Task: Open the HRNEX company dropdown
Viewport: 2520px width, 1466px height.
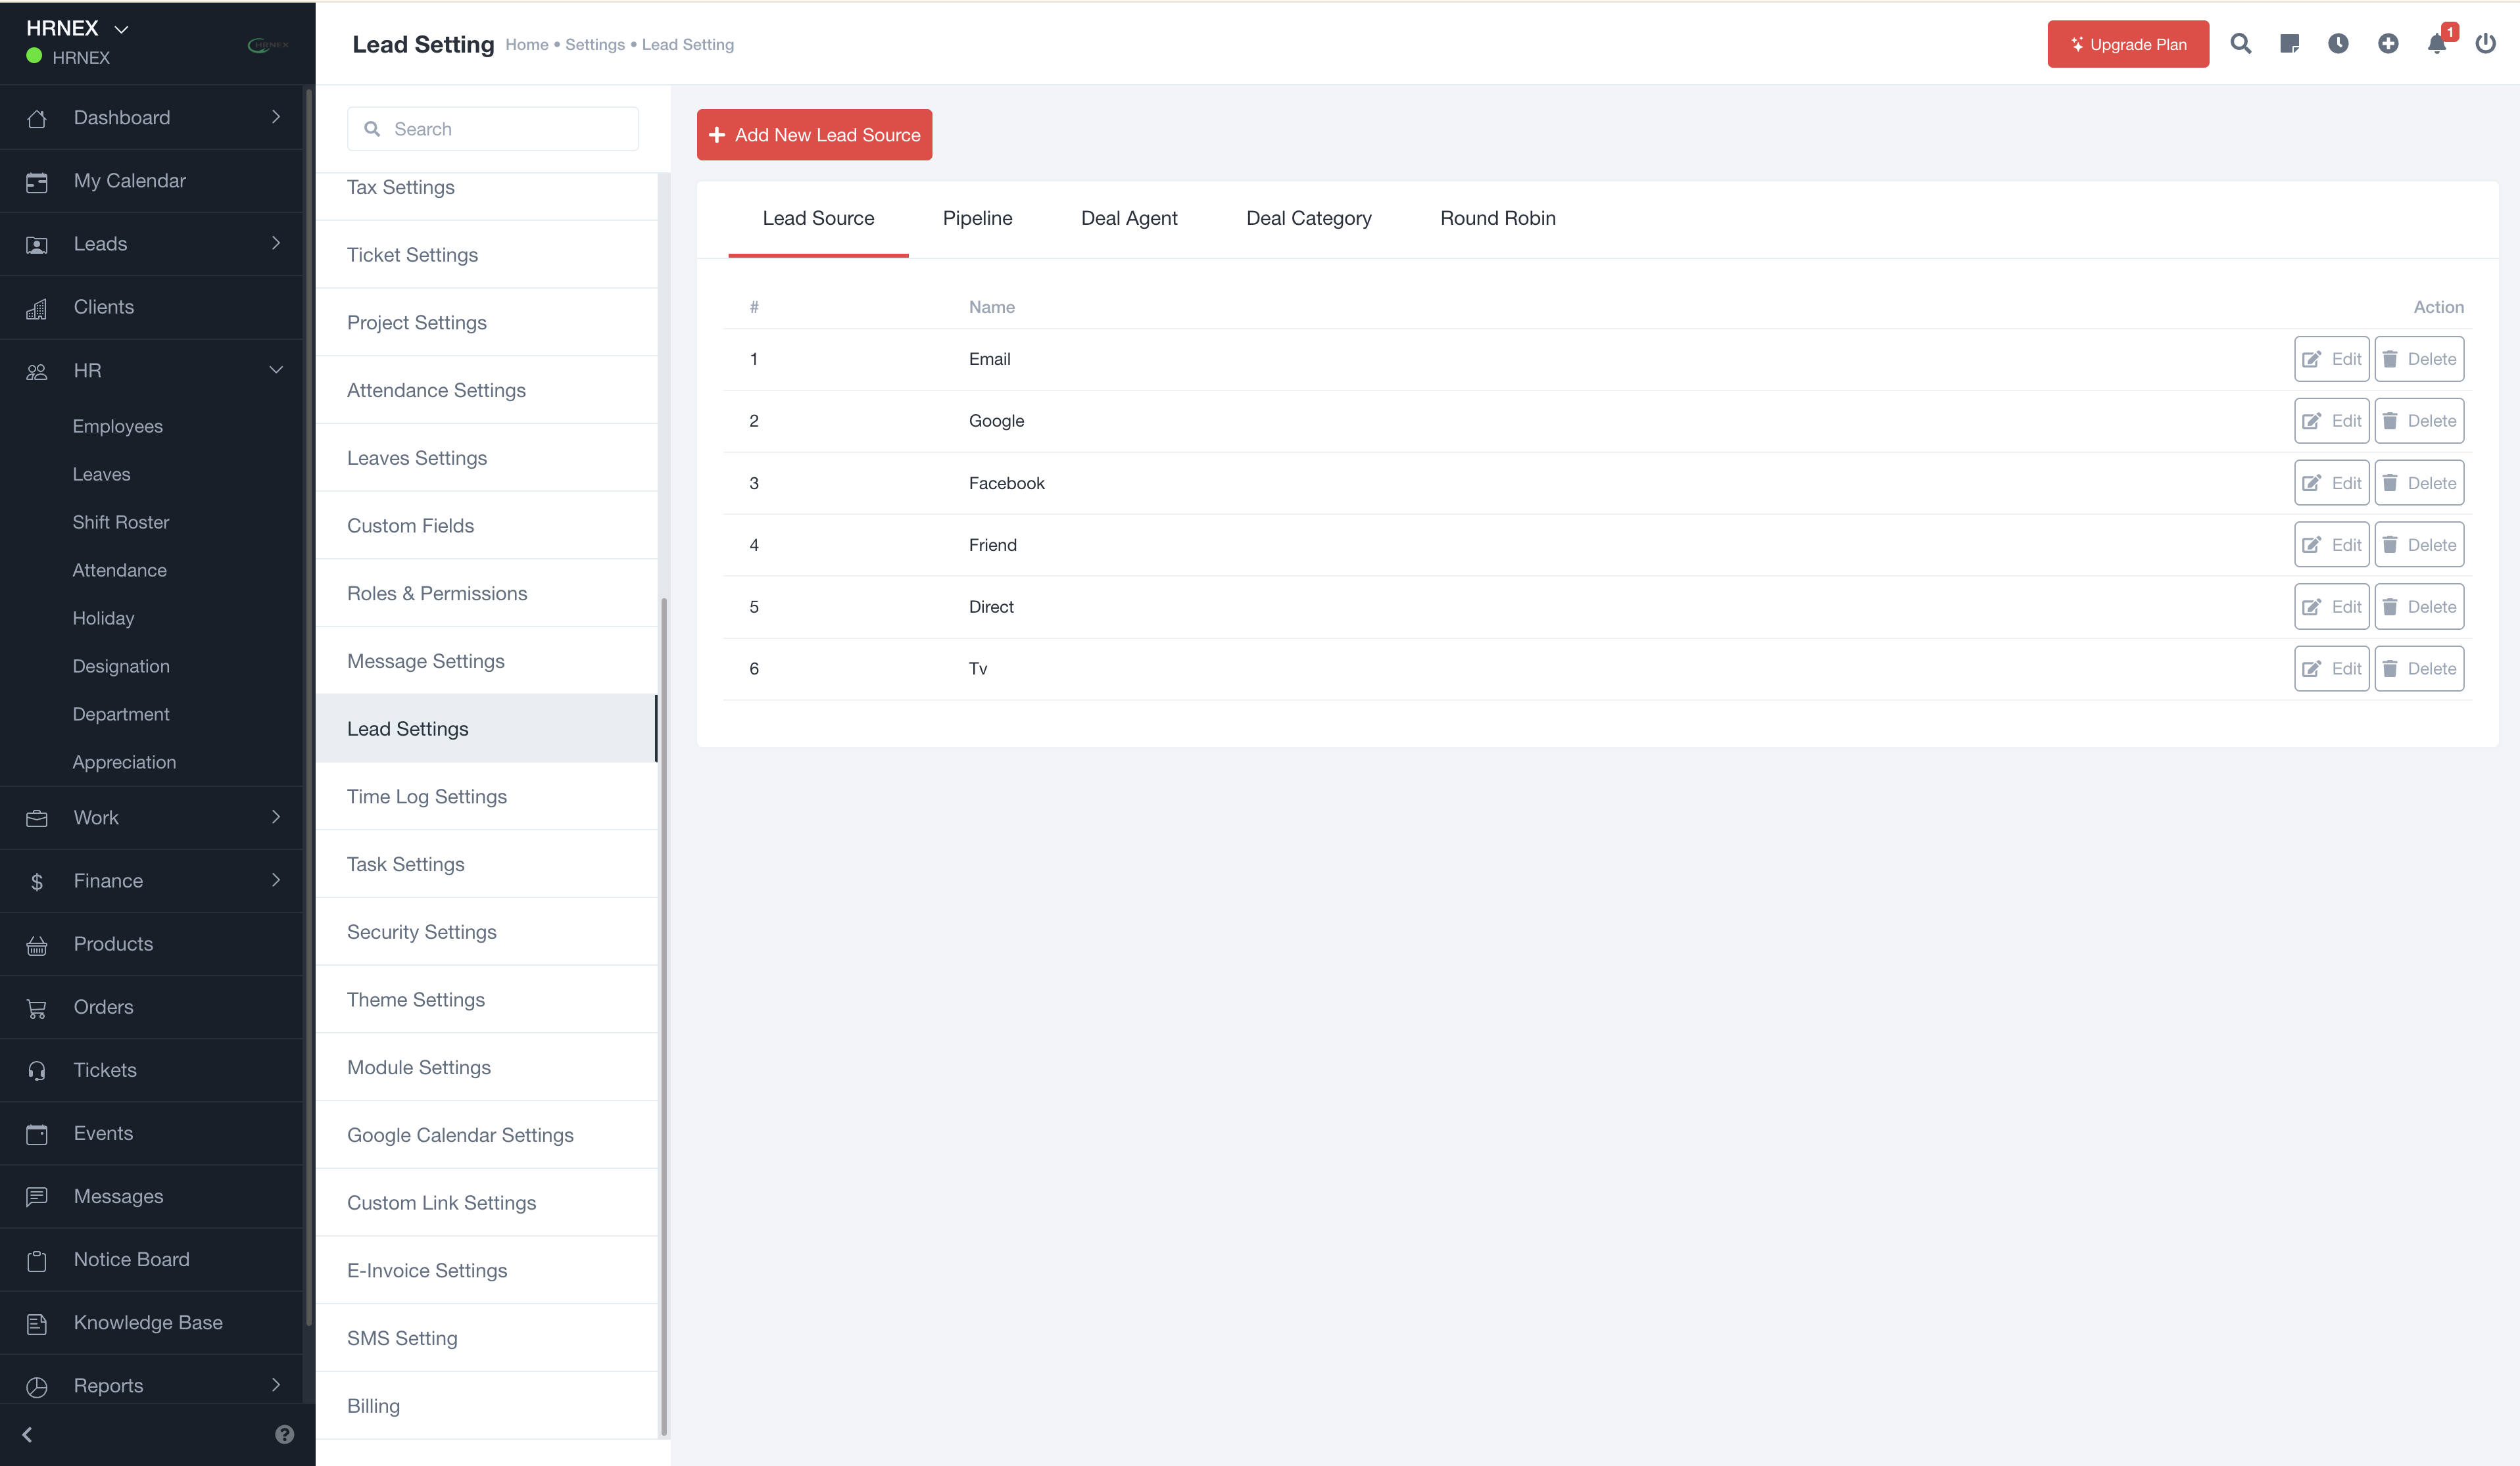Action: [77, 28]
